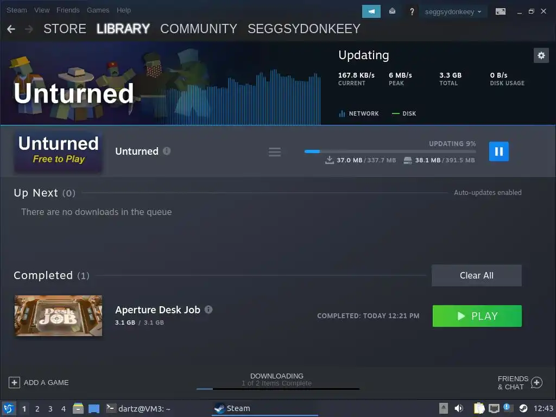Click Auto-updates enabled link
This screenshot has width=556, height=417.
(488, 193)
